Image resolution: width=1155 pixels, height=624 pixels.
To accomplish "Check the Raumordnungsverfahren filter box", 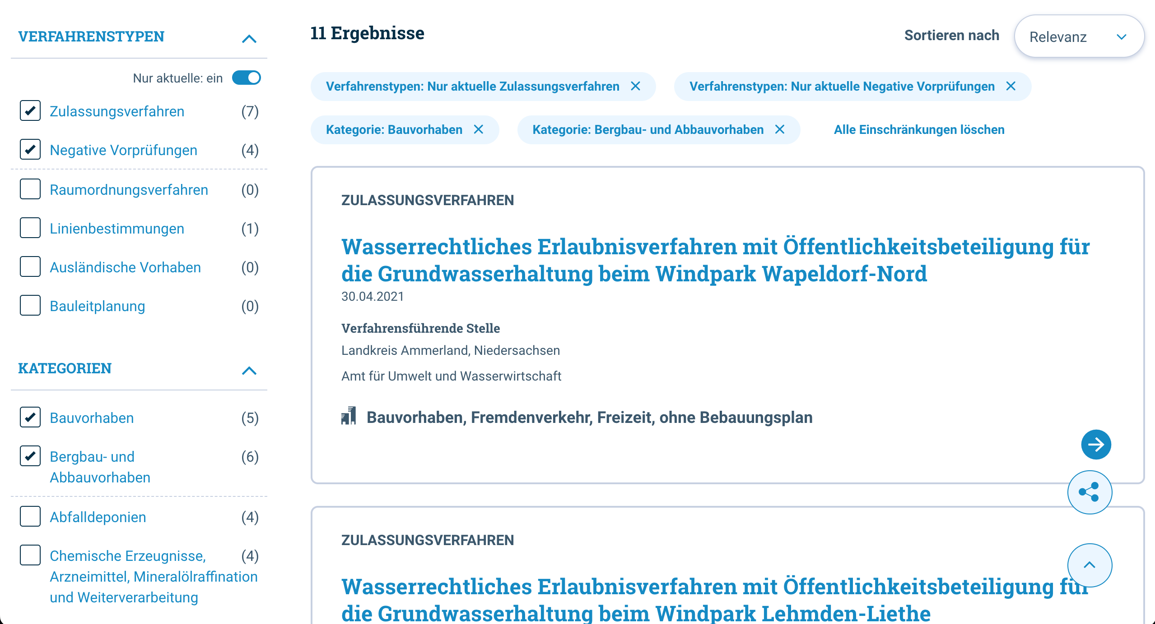I will (30, 189).
